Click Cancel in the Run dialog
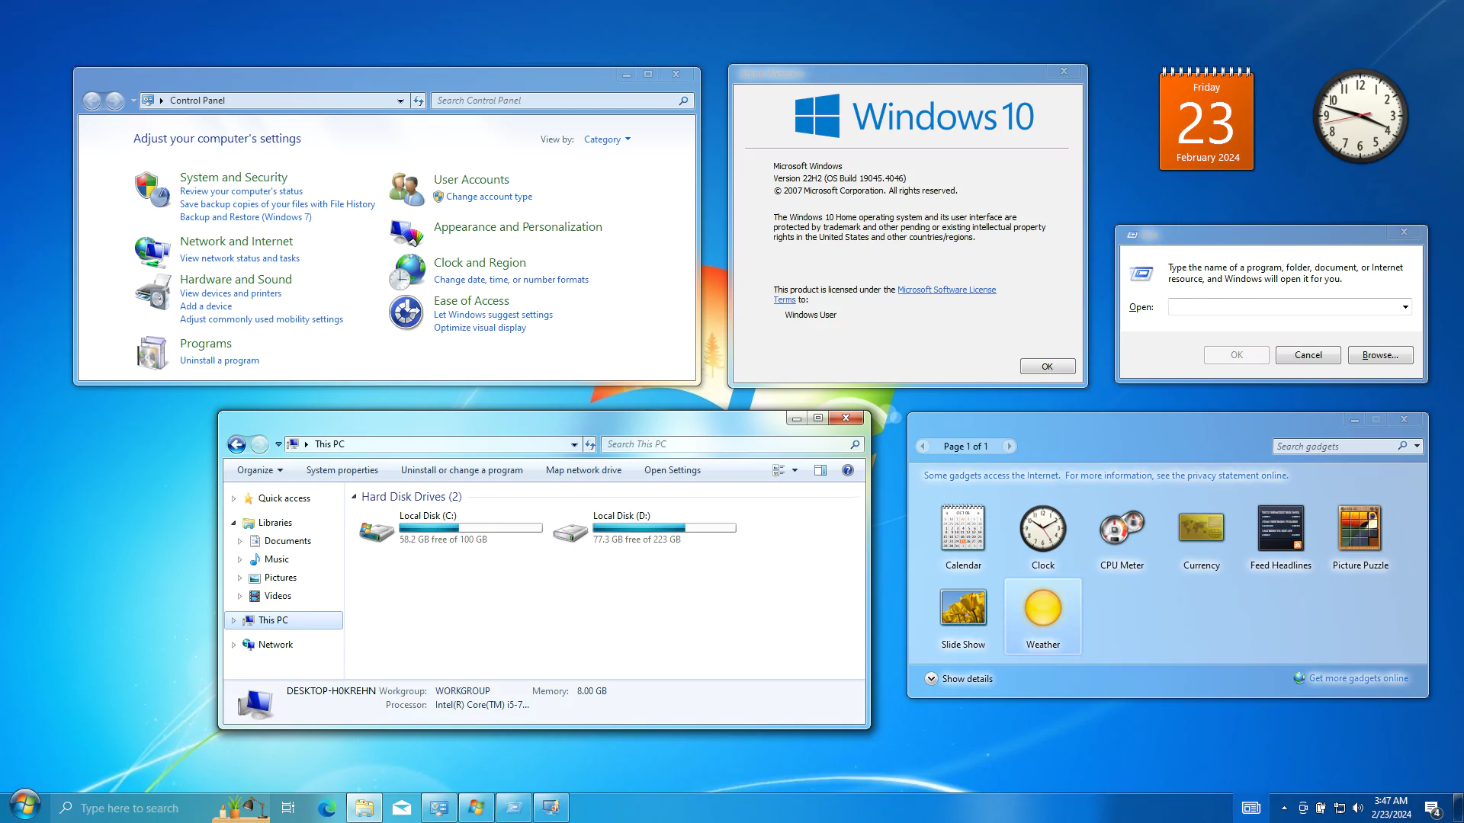Viewport: 1464px width, 823px height. [1308, 355]
